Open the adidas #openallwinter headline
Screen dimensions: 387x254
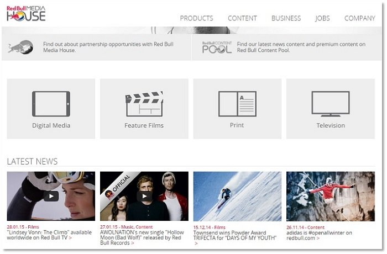click(319, 236)
